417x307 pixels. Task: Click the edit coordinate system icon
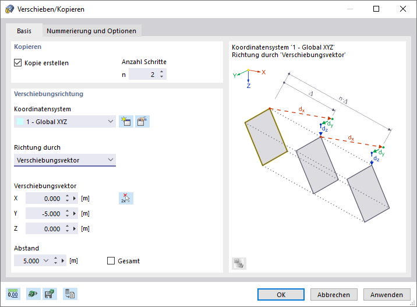142,122
